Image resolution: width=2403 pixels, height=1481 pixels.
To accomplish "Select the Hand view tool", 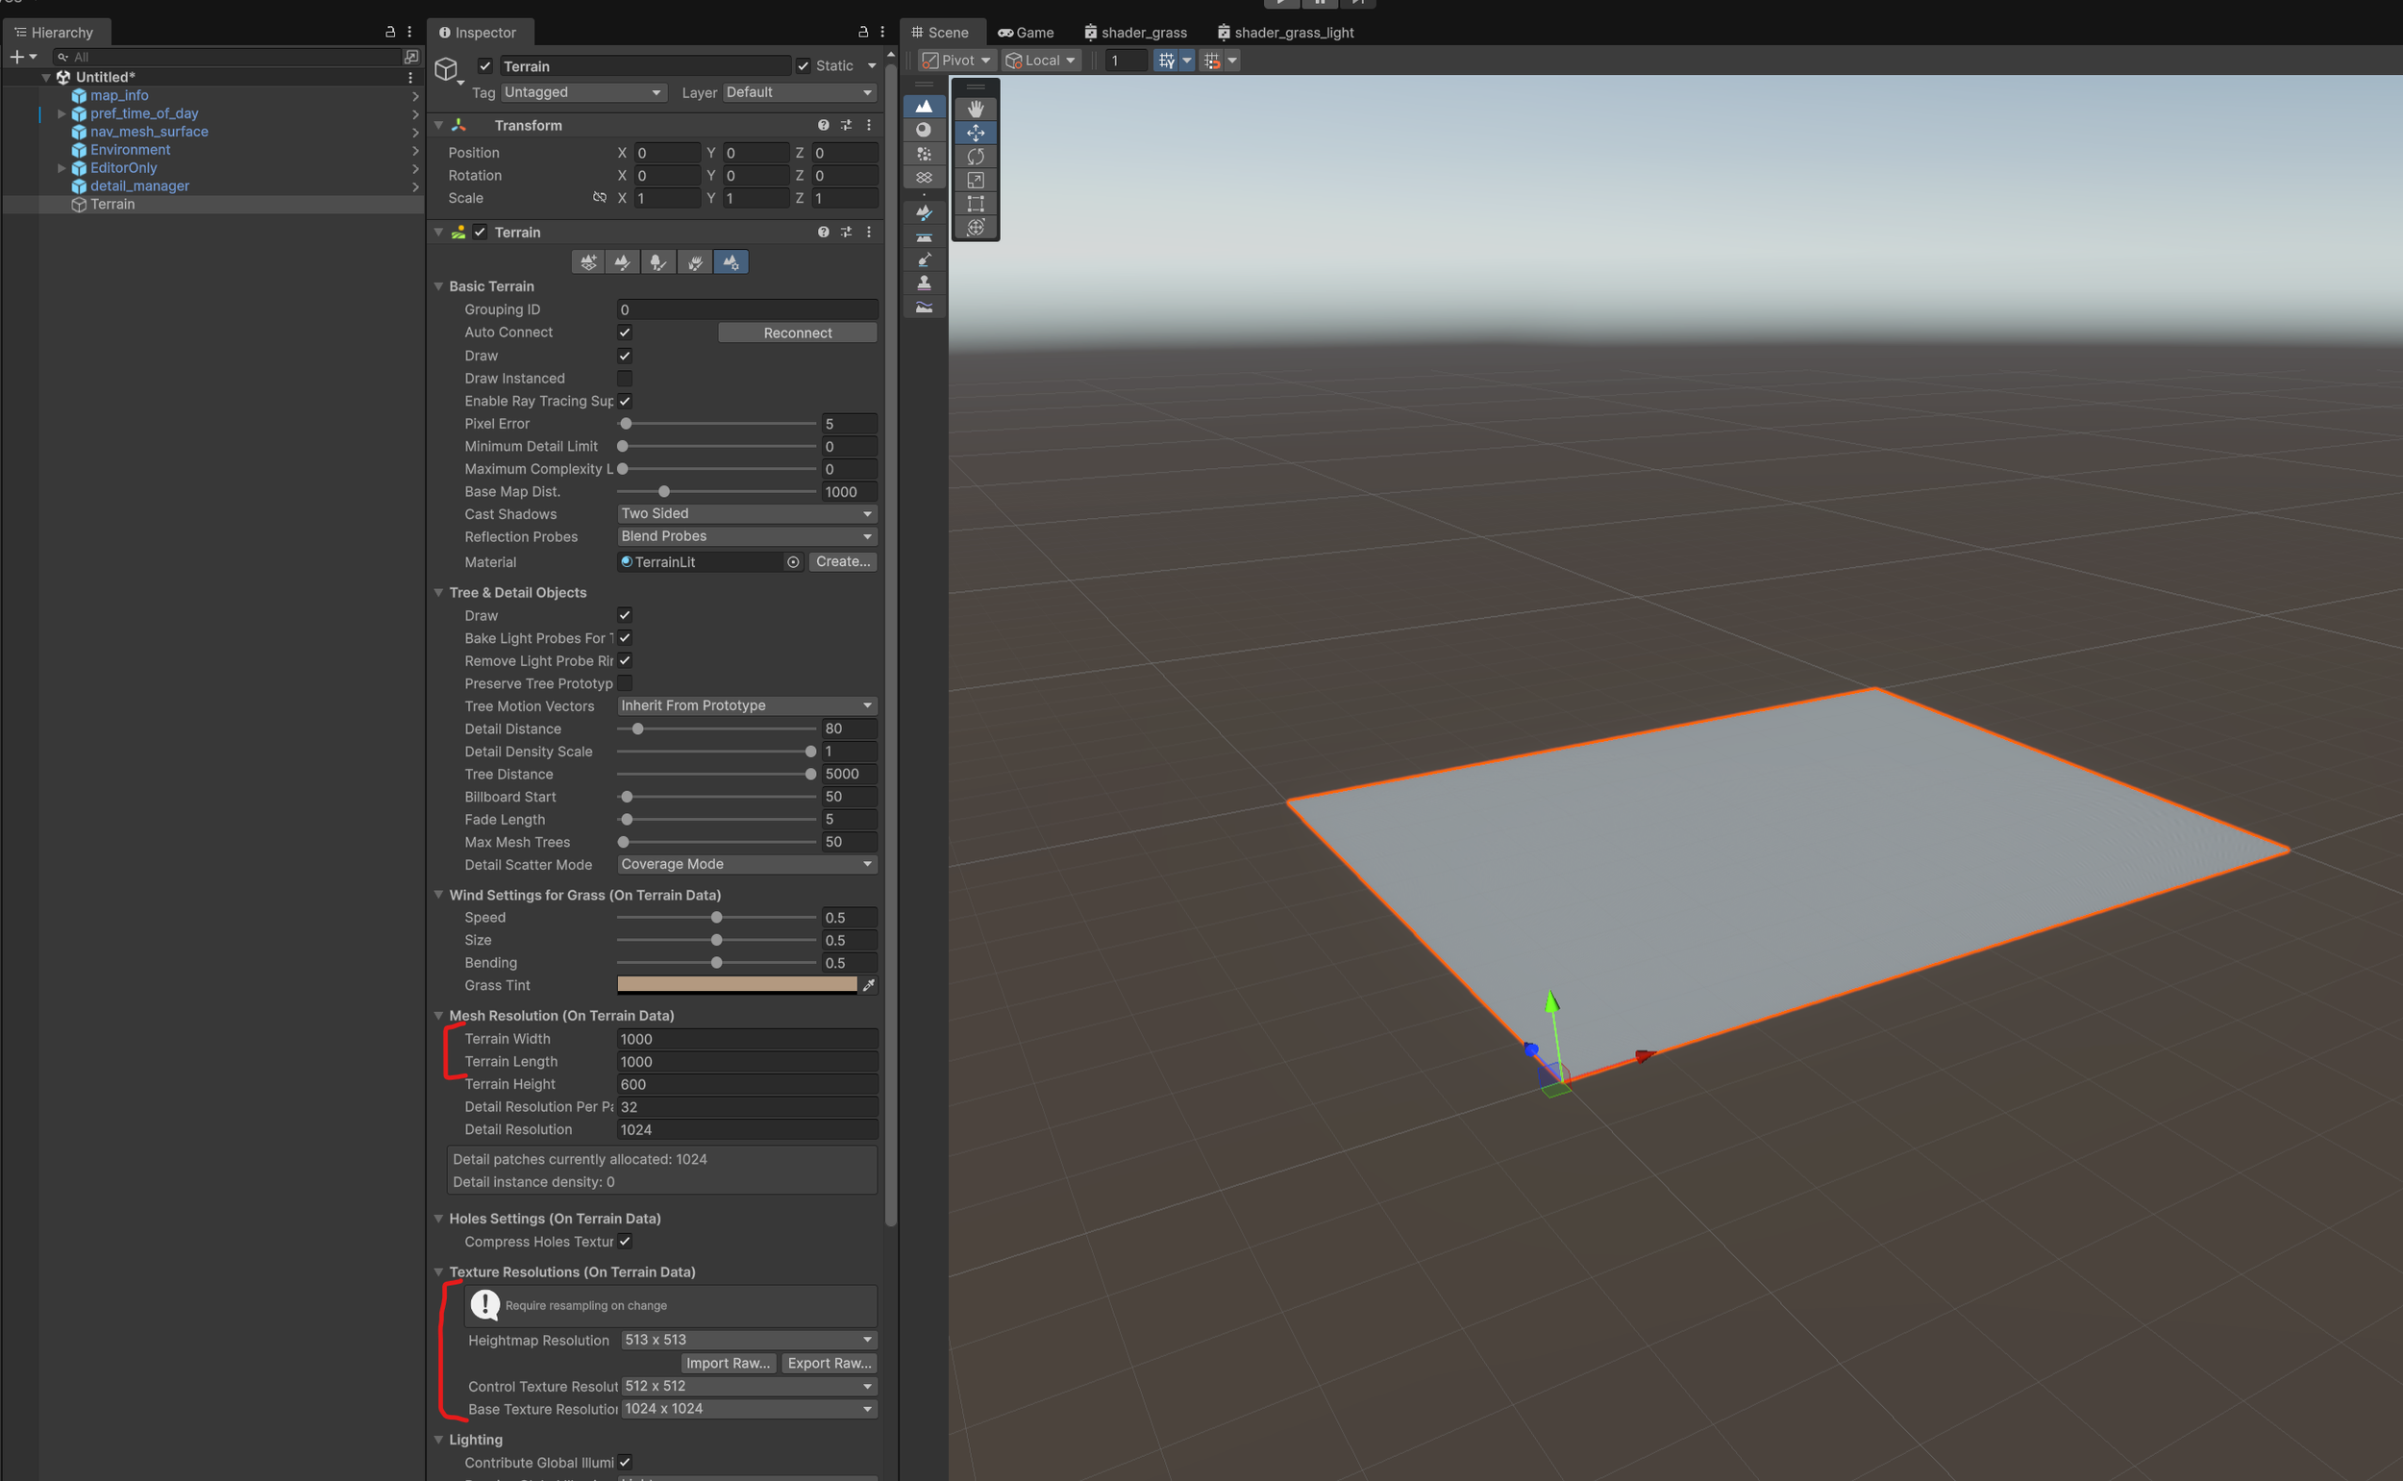I will coord(975,108).
